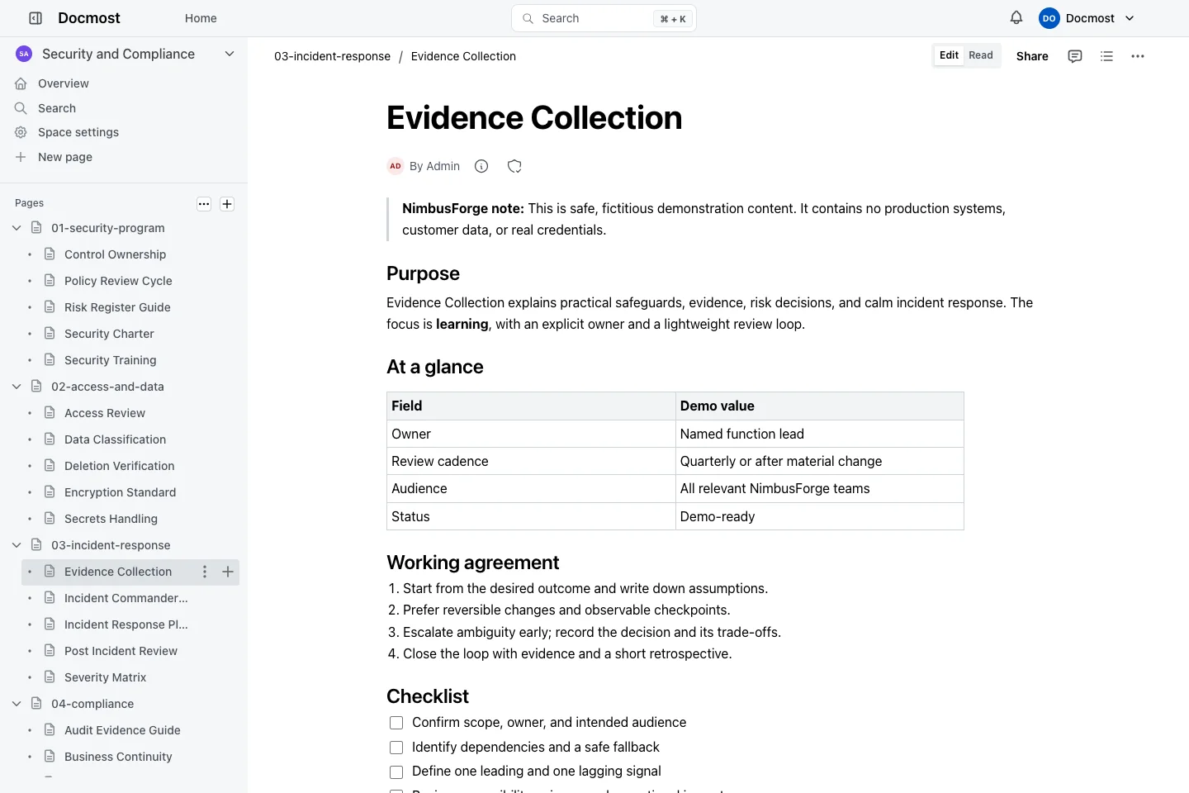The height and width of the screenshot is (793, 1189).
Task: Open the Deletion Verification page
Action: (119, 466)
